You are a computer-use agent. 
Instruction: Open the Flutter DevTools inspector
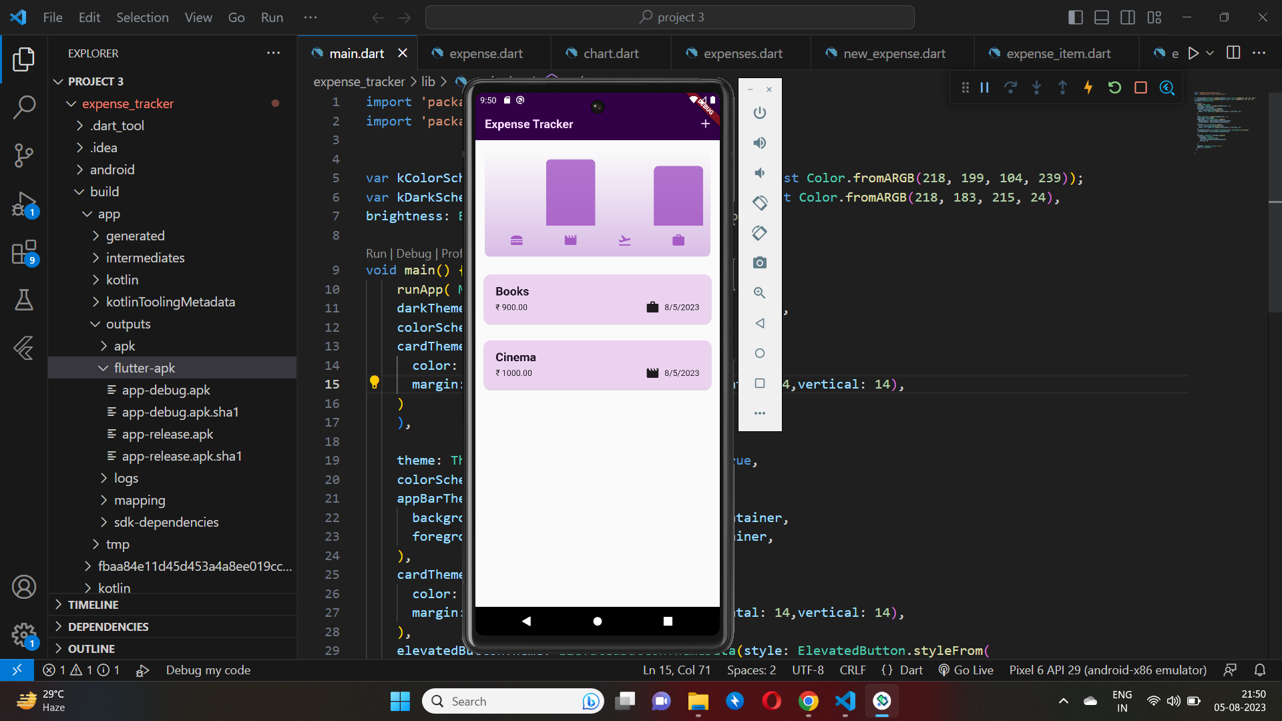(x=1167, y=87)
